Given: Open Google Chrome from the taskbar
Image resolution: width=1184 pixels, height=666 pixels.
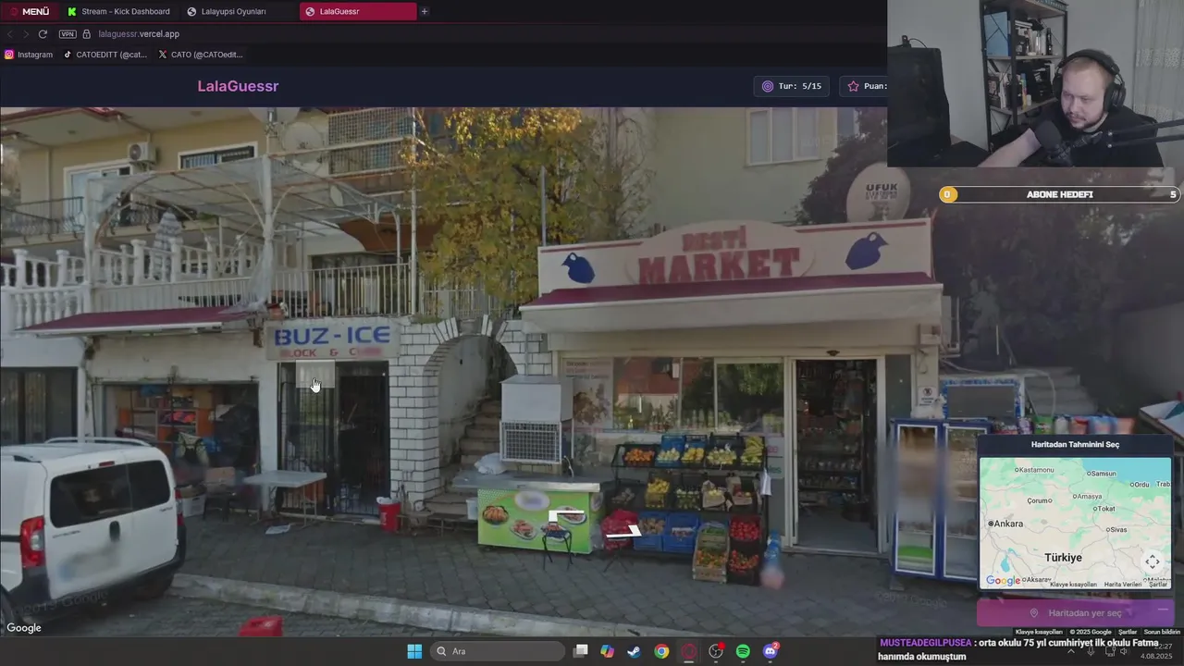Looking at the screenshot, I should point(661,651).
